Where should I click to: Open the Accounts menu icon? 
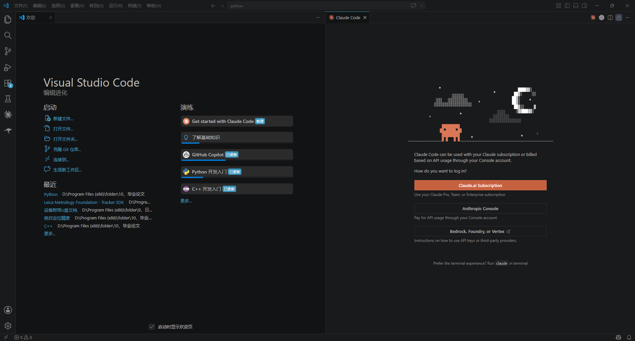coord(8,310)
